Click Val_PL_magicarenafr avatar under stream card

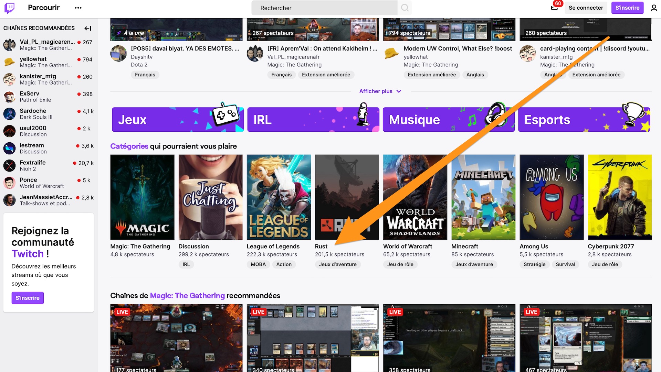tap(255, 54)
